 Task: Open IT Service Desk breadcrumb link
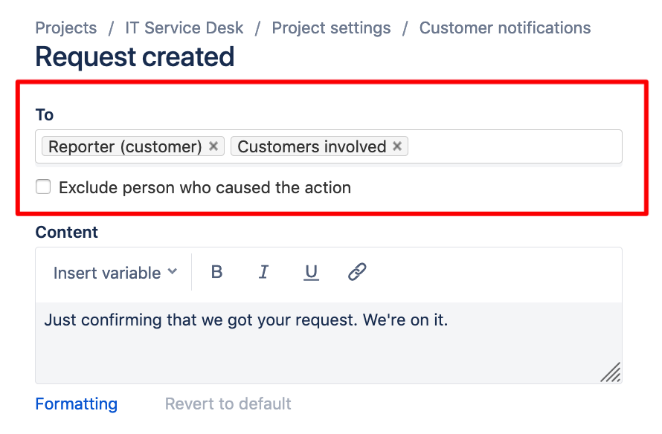pos(184,27)
